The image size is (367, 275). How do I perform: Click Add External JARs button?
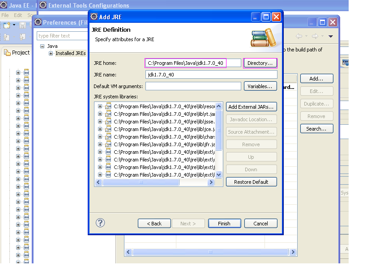point(251,106)
